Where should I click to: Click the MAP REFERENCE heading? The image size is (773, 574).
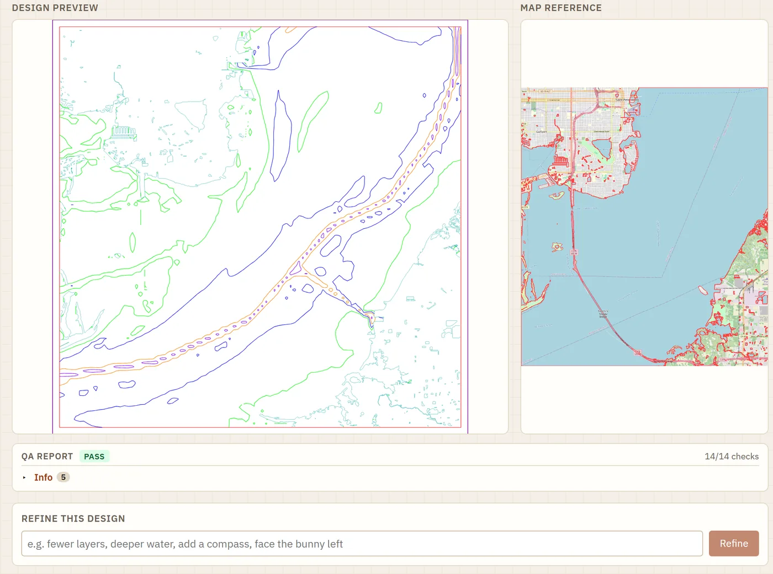[x=561, y=8]
